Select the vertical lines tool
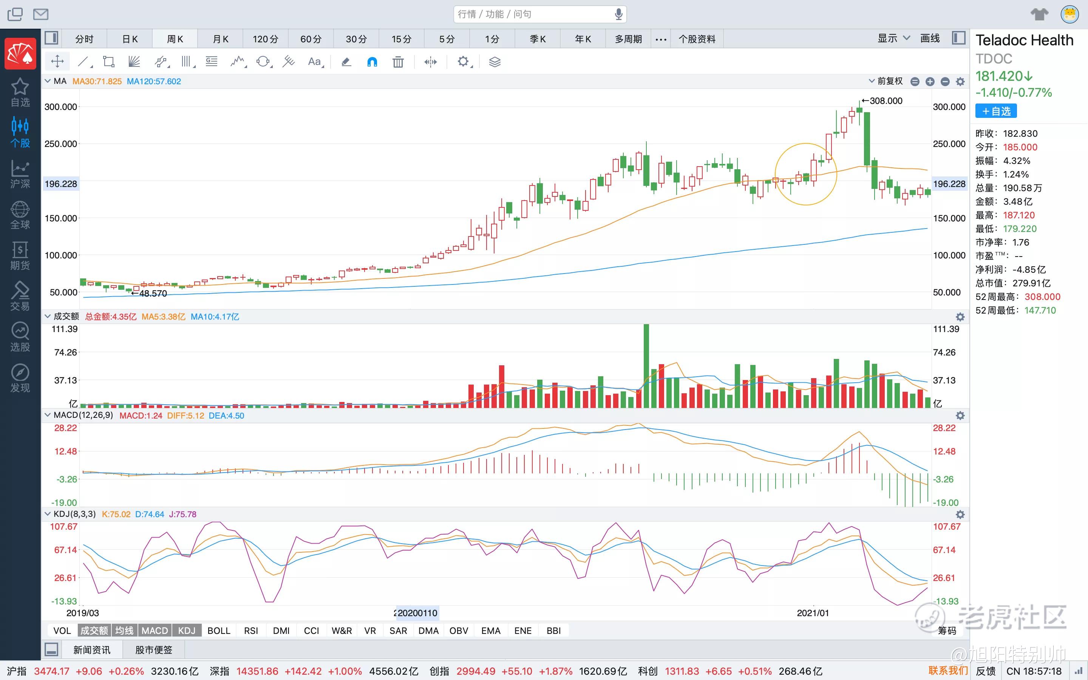This screenshot has height=680, width=1088. (187, 62)
